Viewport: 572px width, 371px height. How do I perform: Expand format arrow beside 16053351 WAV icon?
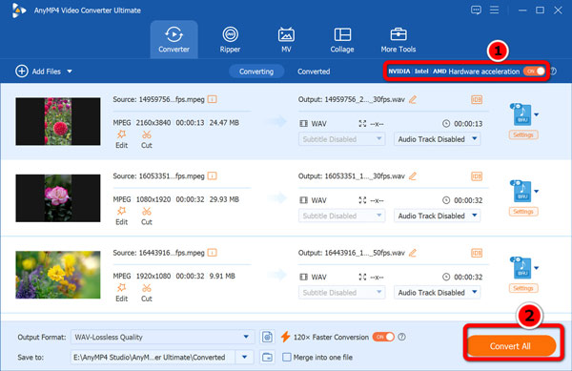pos(536,191)
